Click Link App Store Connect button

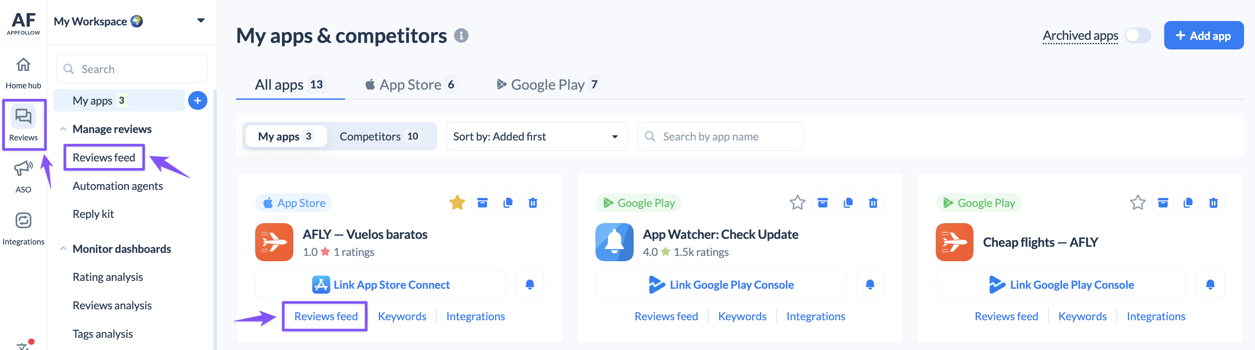381,284
